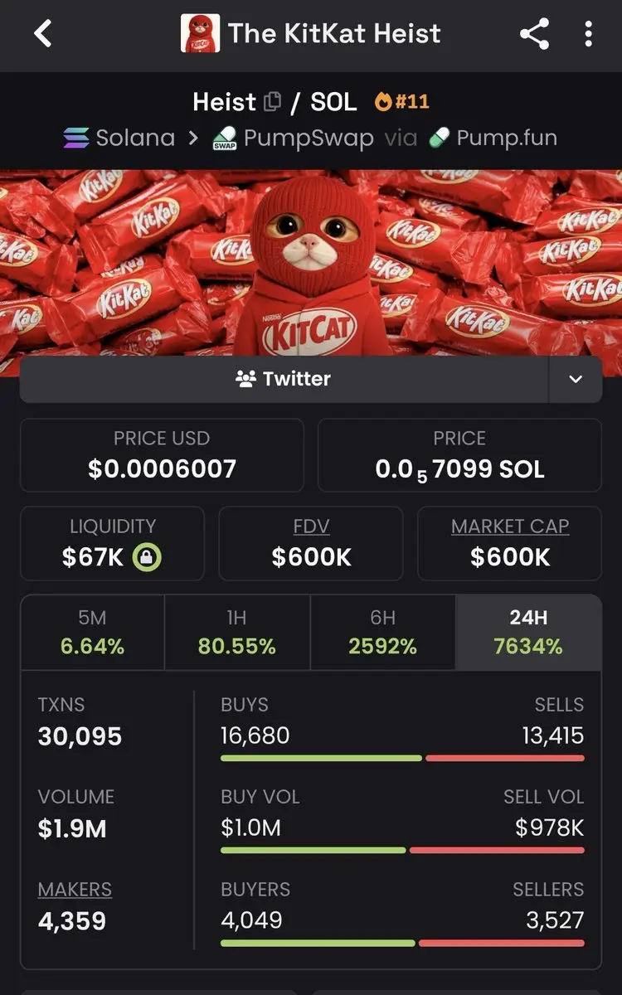Screen dimensions: 622x995
Task: Tap the KitKat Heist avatar icon
Action: tap(200, 33)
